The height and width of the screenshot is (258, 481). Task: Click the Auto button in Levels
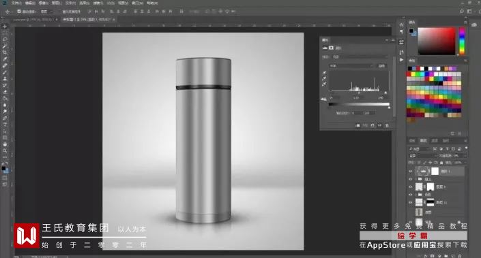click(381, 66)
